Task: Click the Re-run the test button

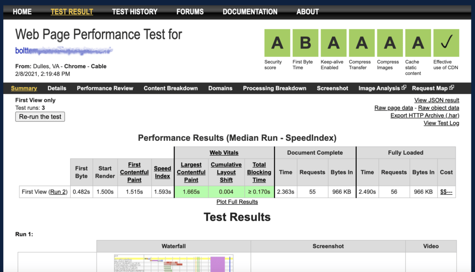Action: (x=40, y=117)
